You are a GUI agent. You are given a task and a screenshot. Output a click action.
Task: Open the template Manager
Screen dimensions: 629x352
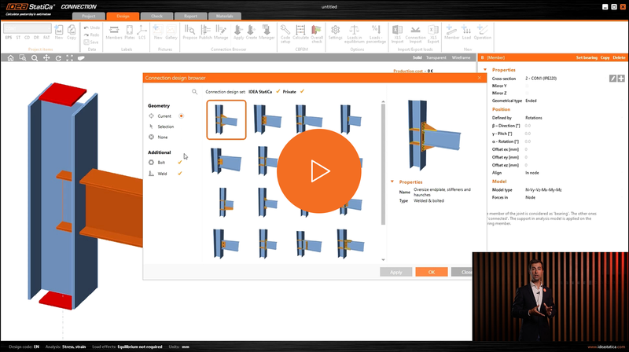[267, 32]
